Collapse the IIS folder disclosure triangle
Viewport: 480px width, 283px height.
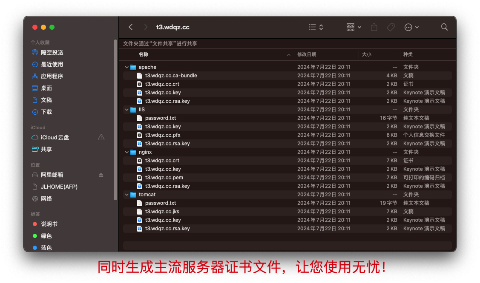[127, 110]
